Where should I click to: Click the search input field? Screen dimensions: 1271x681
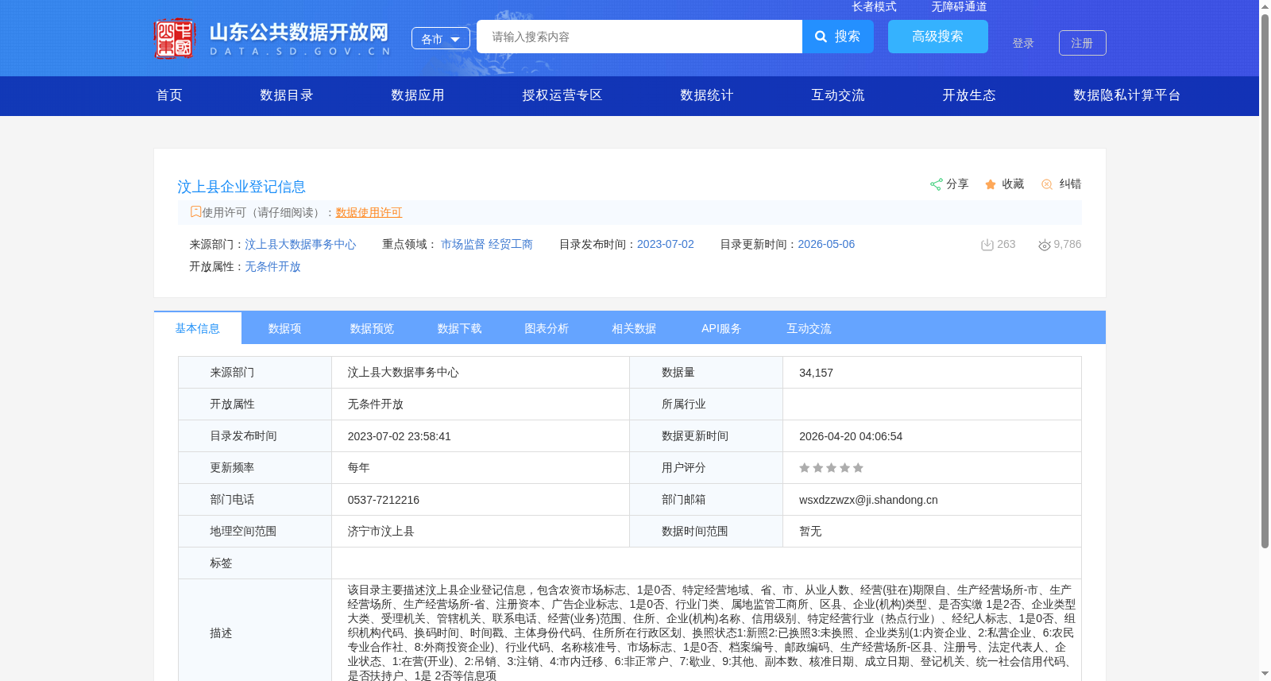point(639,37)
